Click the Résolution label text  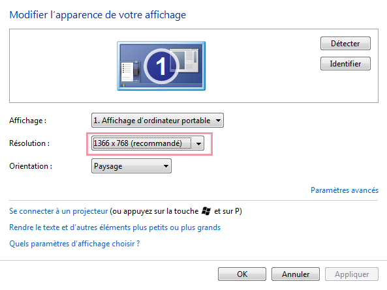(29, 143)
